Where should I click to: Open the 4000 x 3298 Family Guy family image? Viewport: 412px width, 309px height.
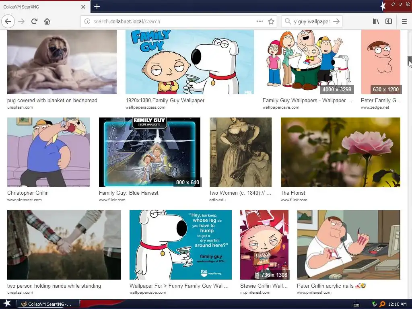[x=309, y=62]
